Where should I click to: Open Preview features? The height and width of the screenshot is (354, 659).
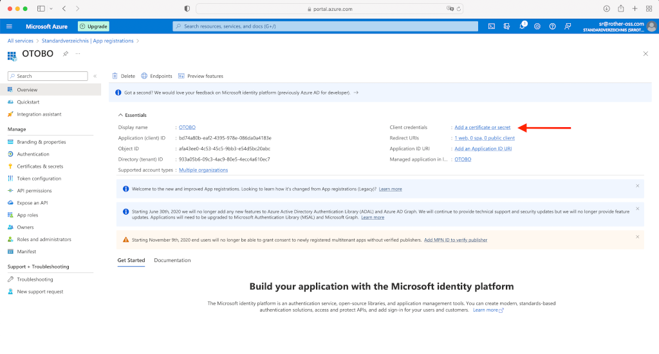201,76
